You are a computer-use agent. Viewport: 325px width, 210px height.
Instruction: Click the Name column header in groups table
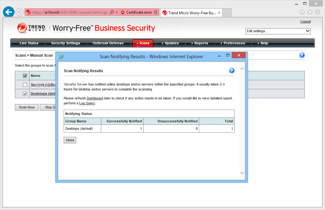35,76
